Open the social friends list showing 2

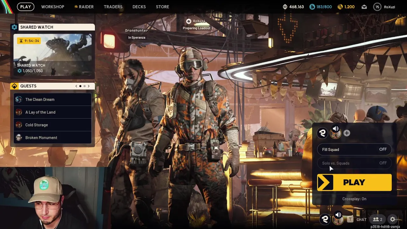click(x=378, y=219)
